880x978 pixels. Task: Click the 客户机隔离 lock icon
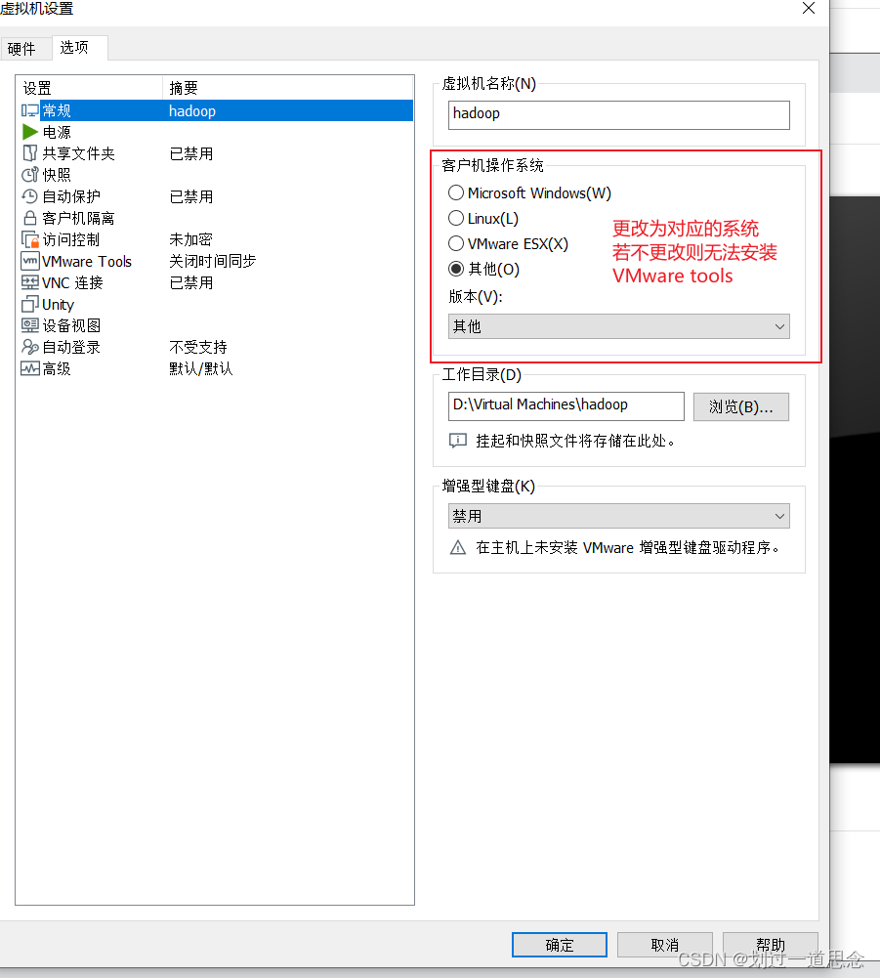[30, 218]
